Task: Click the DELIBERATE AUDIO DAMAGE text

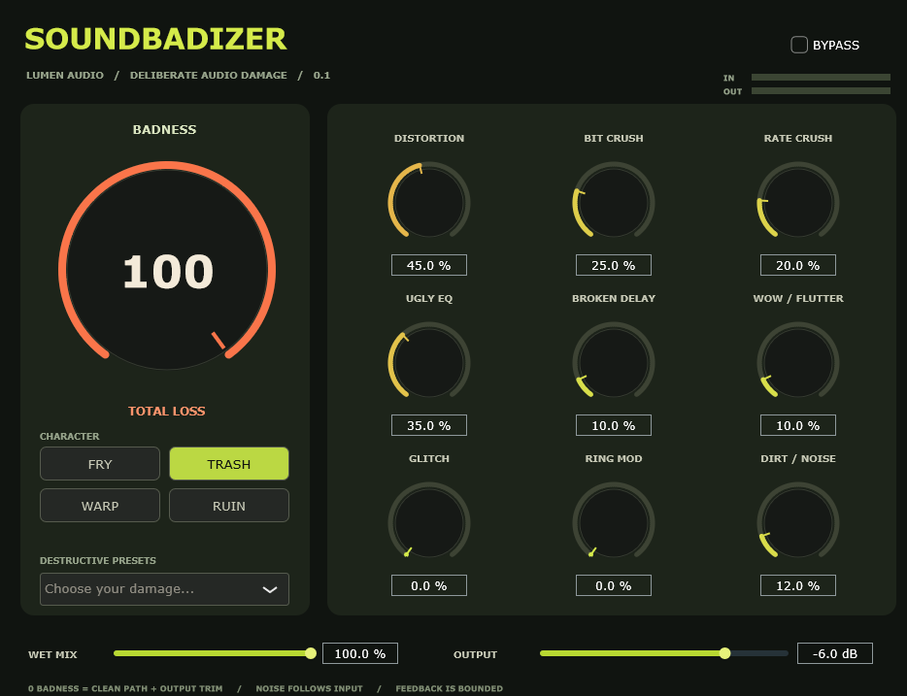Action: point(208,75)
